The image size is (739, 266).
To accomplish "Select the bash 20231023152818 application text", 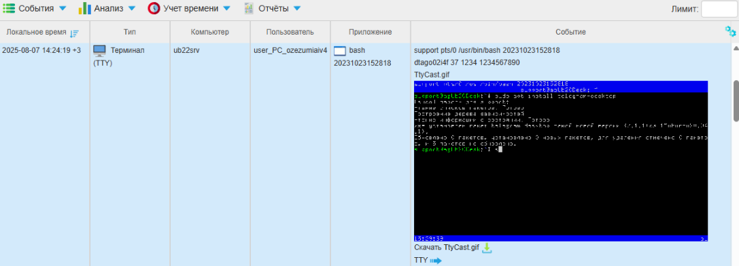I will [362, 56].
